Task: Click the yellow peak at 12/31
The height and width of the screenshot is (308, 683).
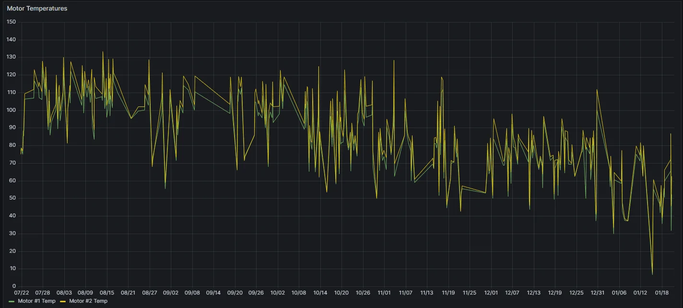Action: click(597, 90)
